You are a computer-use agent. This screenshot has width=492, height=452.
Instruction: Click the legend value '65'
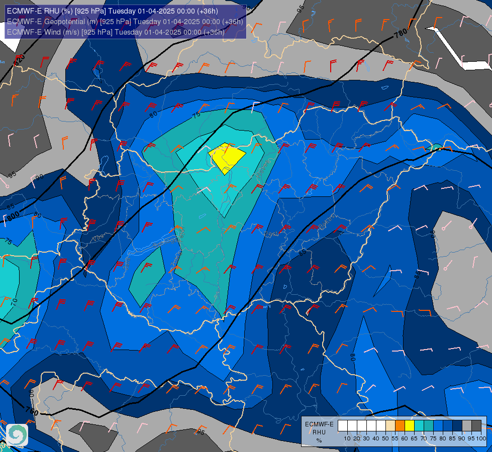click(x=414, y=438)
